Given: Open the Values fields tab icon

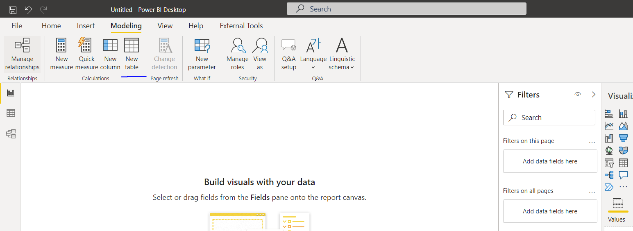Looking at the screenshot, I should 618,203.
